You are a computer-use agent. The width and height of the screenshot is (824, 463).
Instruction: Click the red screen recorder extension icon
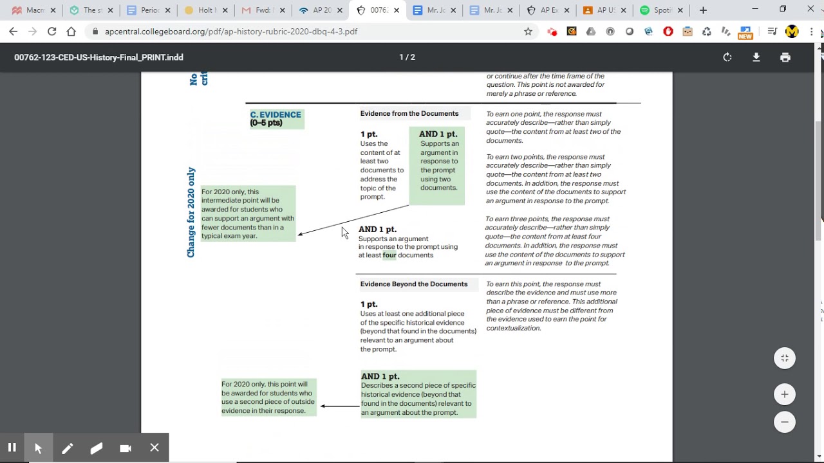point(552,32)
